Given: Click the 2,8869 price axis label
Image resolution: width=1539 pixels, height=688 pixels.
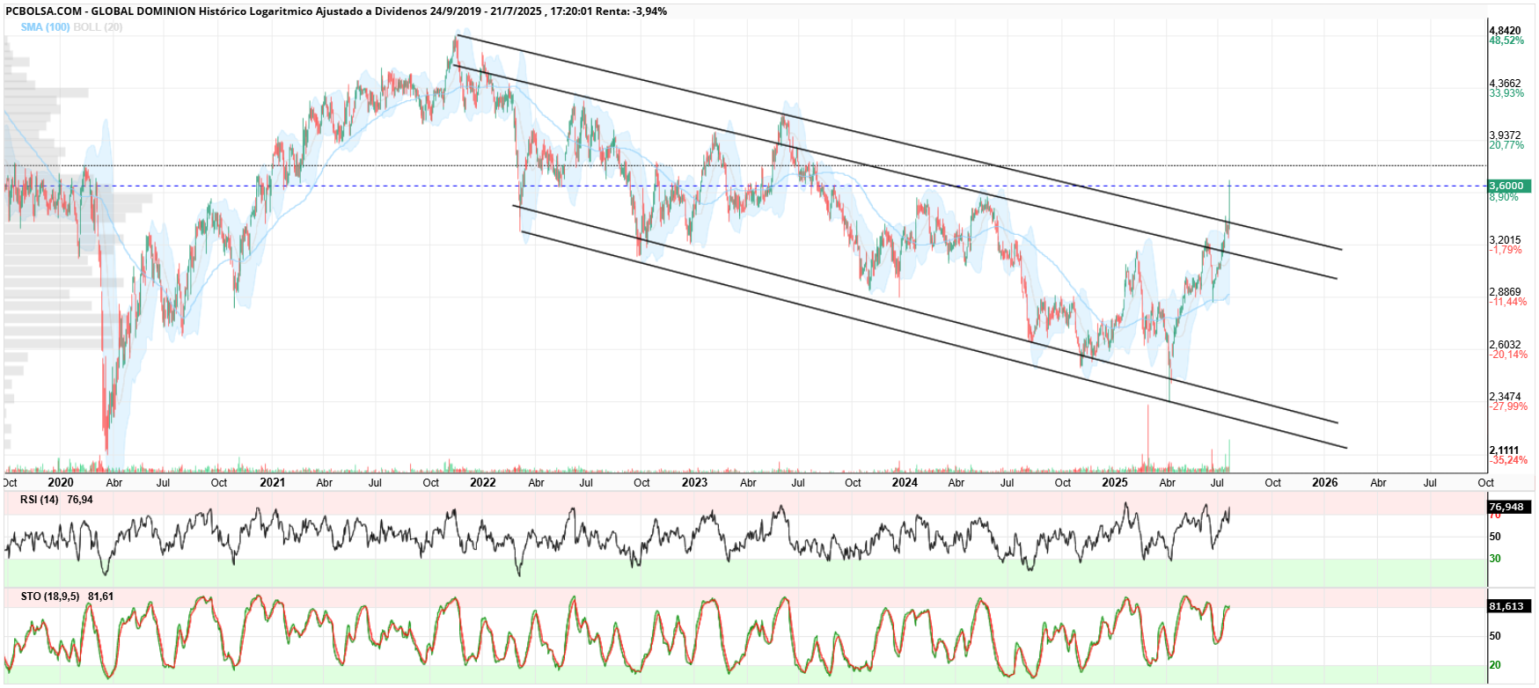Looking at the screenshot, I should (x=1505, y=292).
